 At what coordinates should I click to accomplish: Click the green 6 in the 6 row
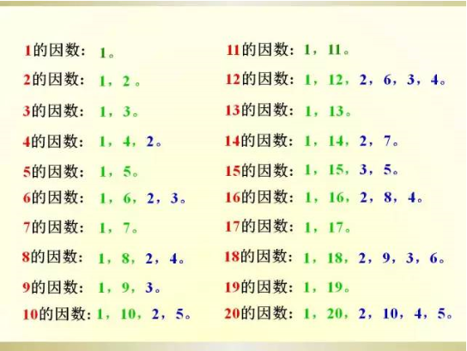(127, 198)
